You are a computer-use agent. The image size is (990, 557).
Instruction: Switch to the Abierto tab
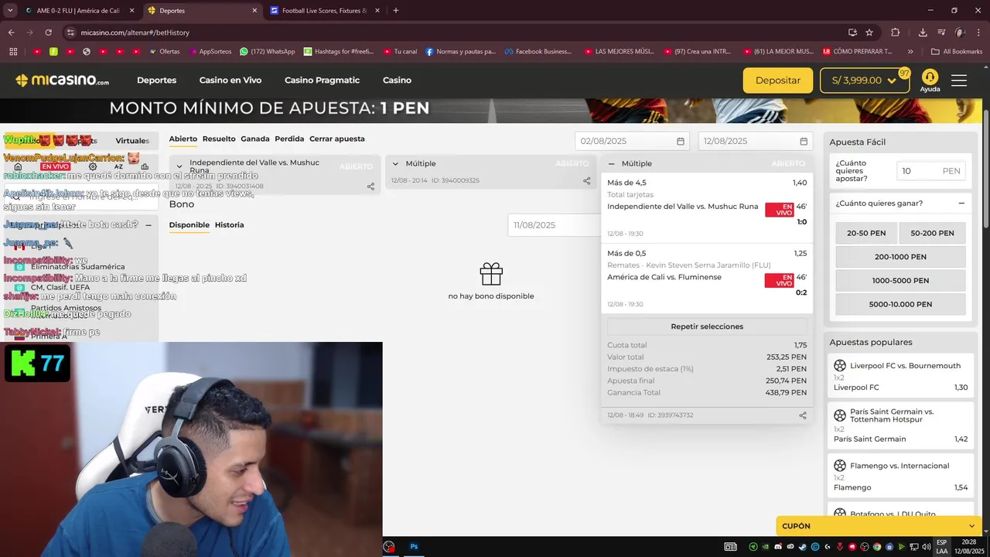pyautogui.click(x=183, y=139)
